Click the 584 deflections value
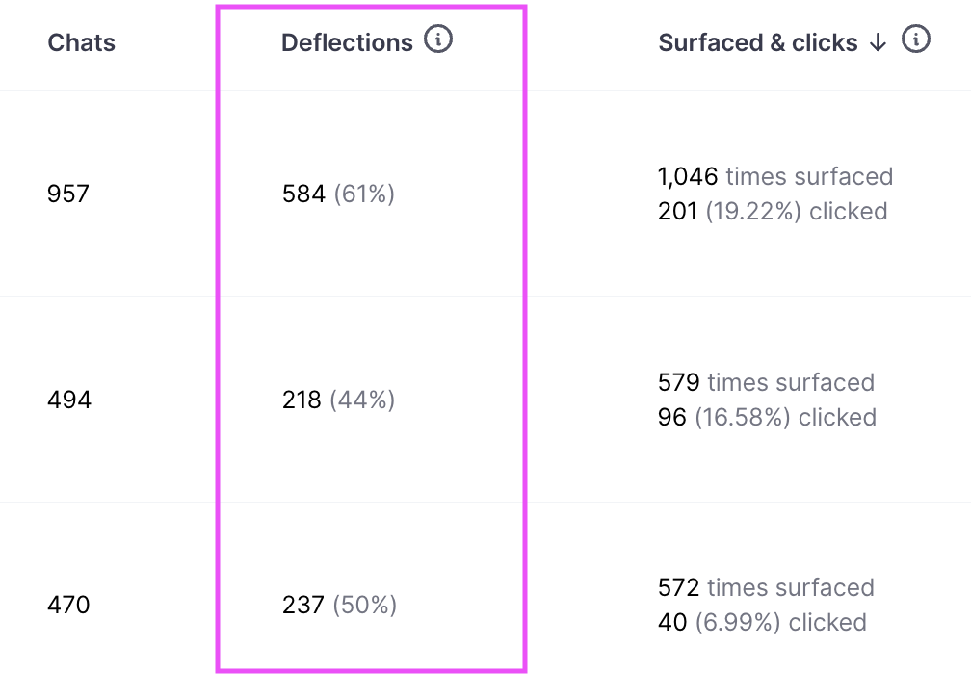The height and width of the screenshot is (697, 971). click(303, 194)
